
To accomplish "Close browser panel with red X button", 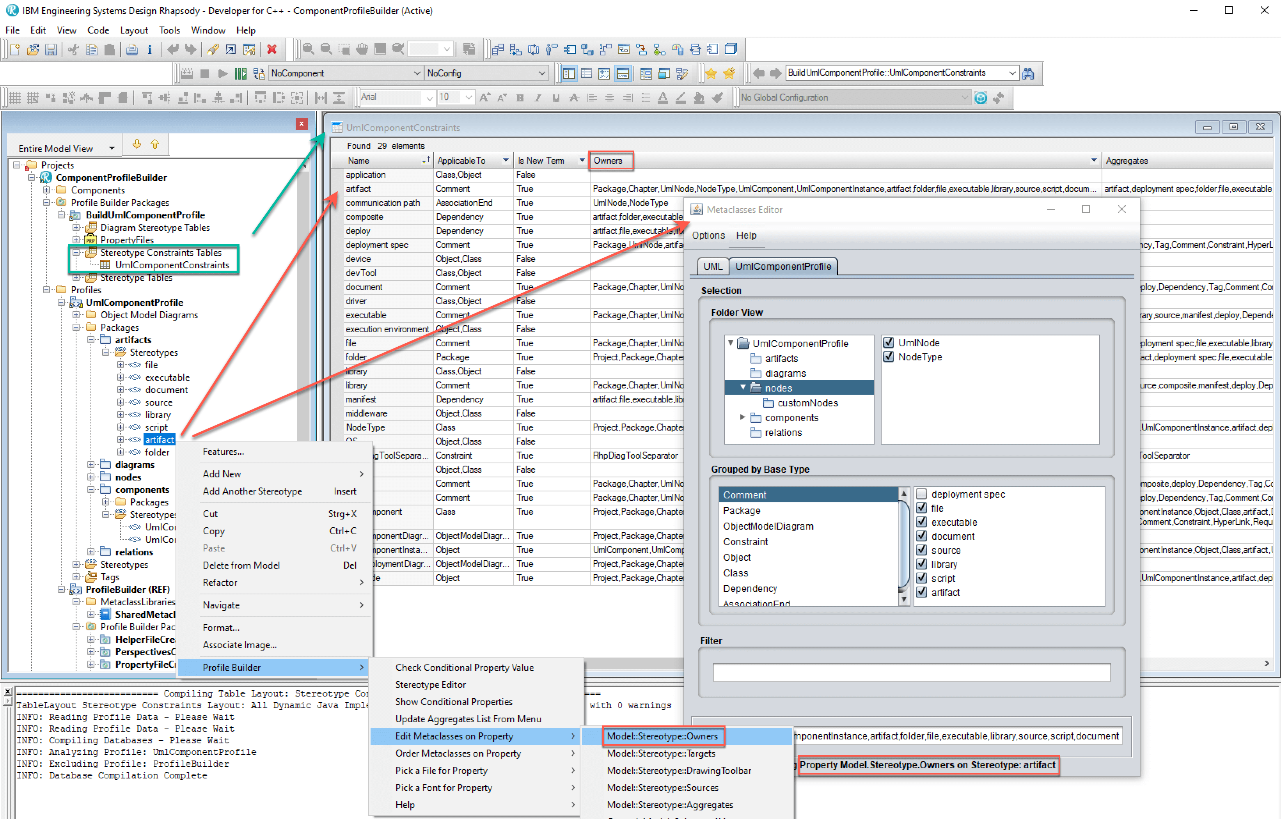I will click(302, 124).
